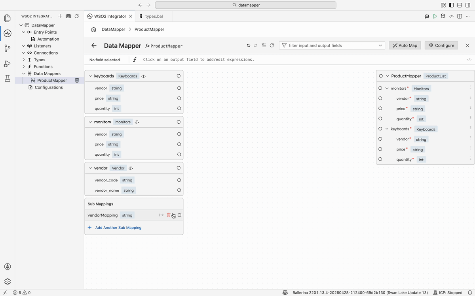The height and width of the screenshot is (296, 475).
Task: Open output keyboards field options menu
Action: (x=471, y=128)
